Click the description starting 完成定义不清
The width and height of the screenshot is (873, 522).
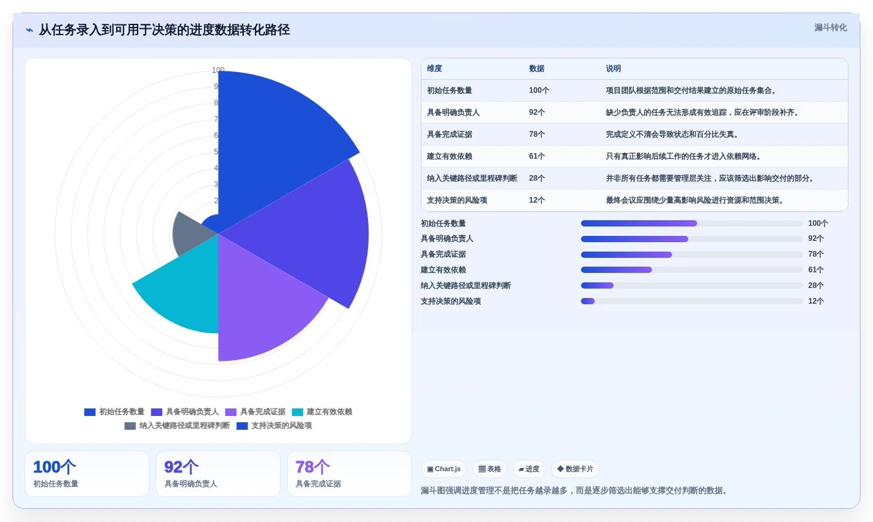(x=673, y=134)
